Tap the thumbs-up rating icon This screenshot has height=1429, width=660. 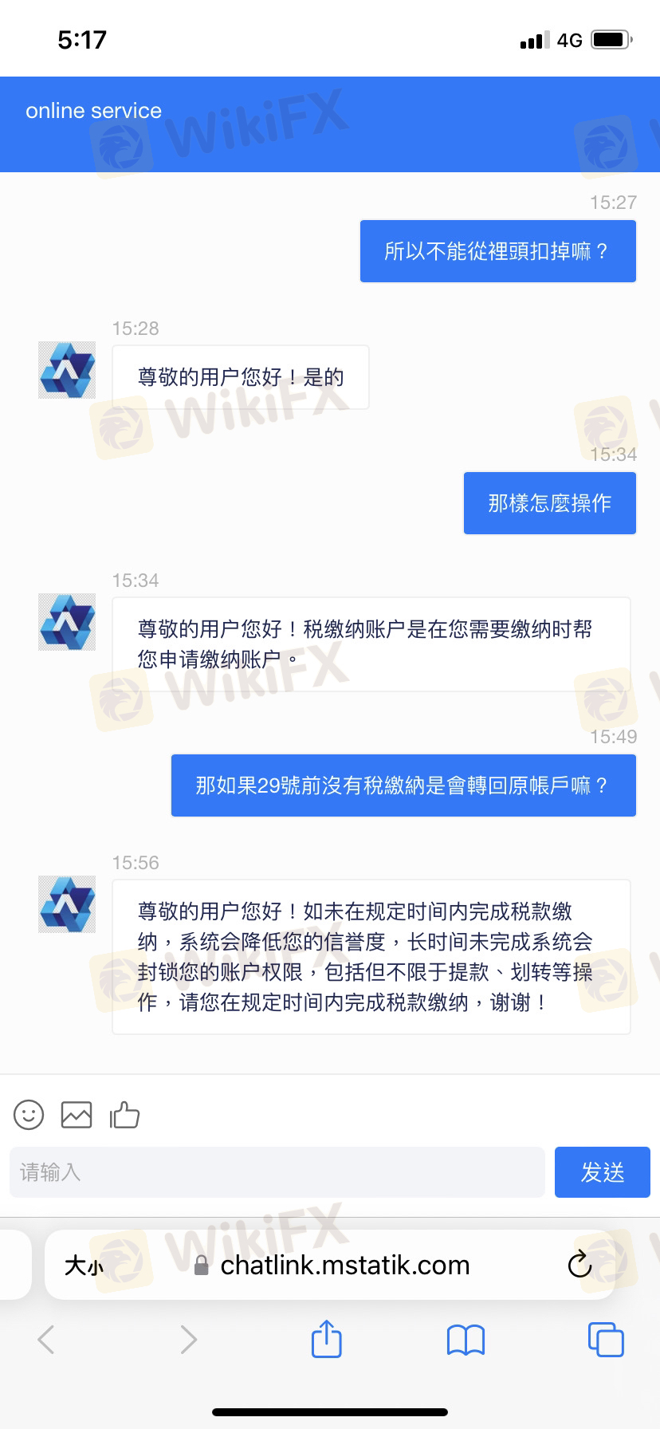tap(124, 1114)
